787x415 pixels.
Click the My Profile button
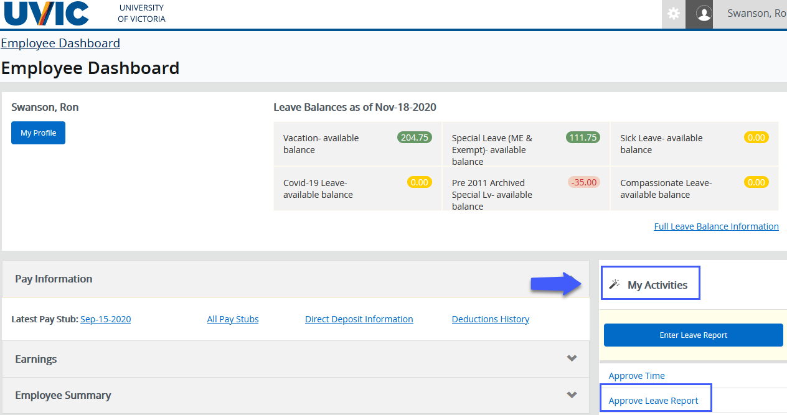(38, 133)
